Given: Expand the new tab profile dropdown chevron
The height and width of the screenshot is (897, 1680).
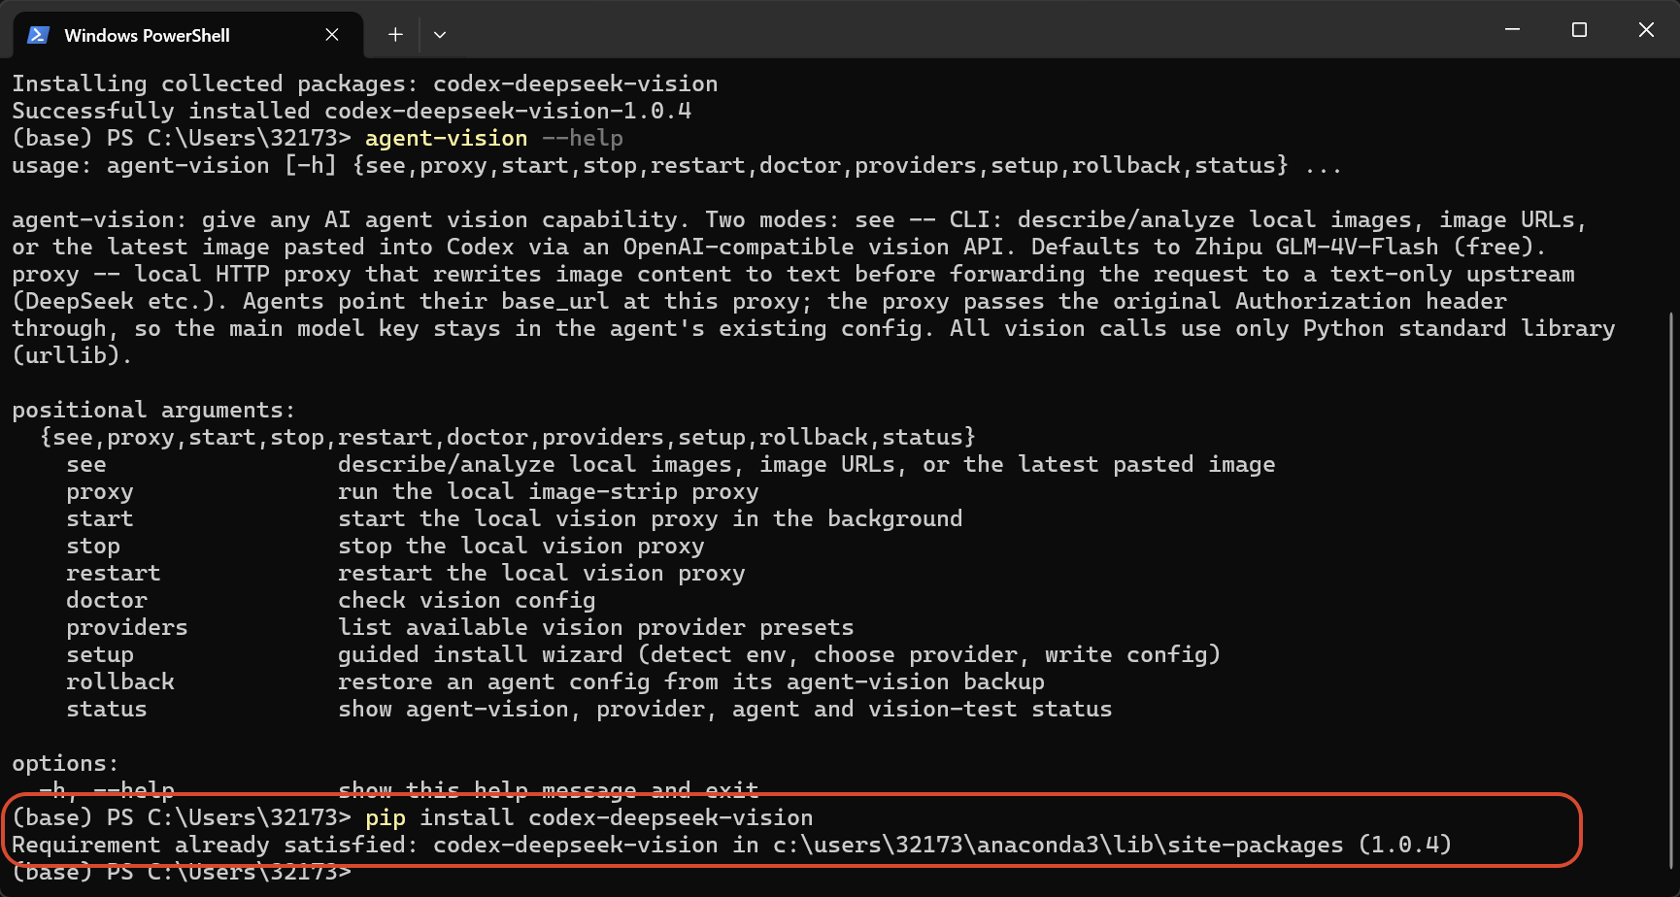Looking at the screenshot, I should [440, 35].
